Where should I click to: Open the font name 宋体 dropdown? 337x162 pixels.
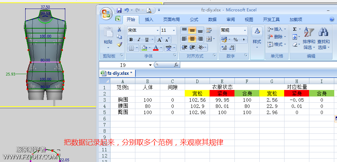pyautogui.click(x=158, y=30)
